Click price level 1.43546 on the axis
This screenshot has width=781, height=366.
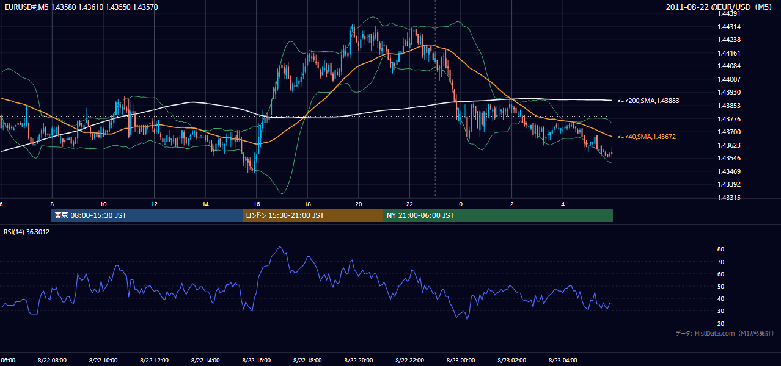pos(728,158)
